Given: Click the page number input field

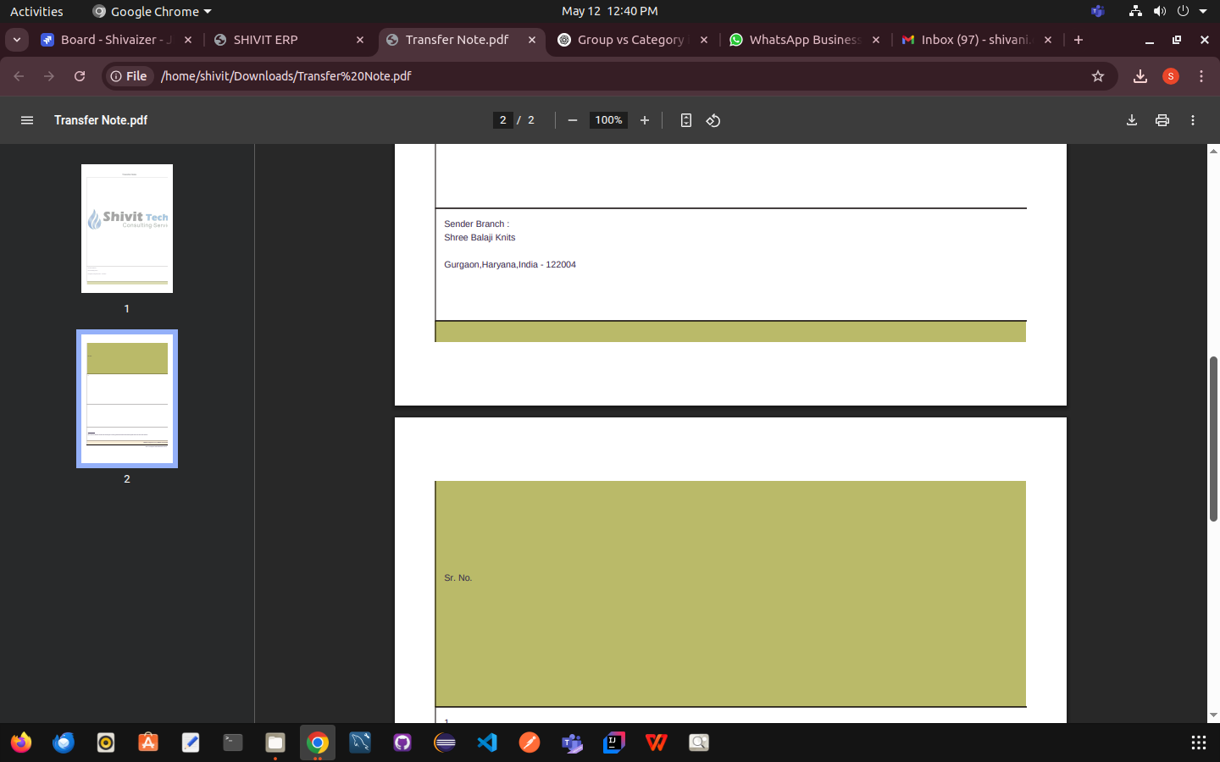Looking at the screenshot, I should [503, 120].
